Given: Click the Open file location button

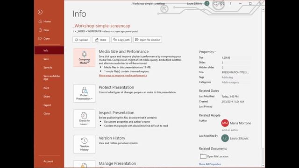Looking at the screenshot, I should coord(148,40).
